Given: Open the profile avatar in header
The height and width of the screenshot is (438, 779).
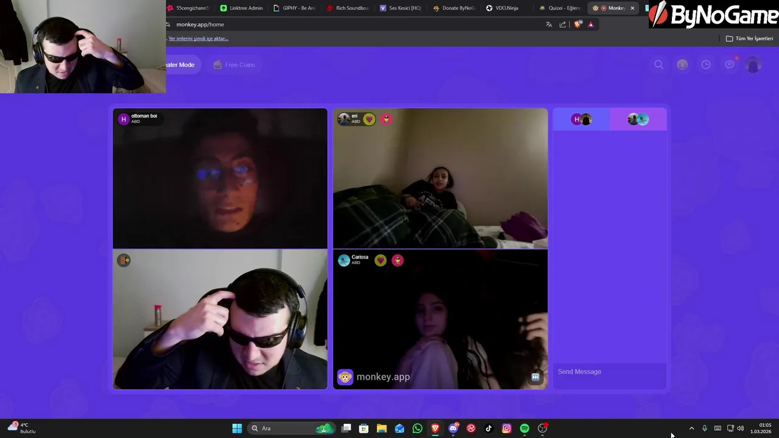Looking at the screenshot, I should [x=753, y=64].
